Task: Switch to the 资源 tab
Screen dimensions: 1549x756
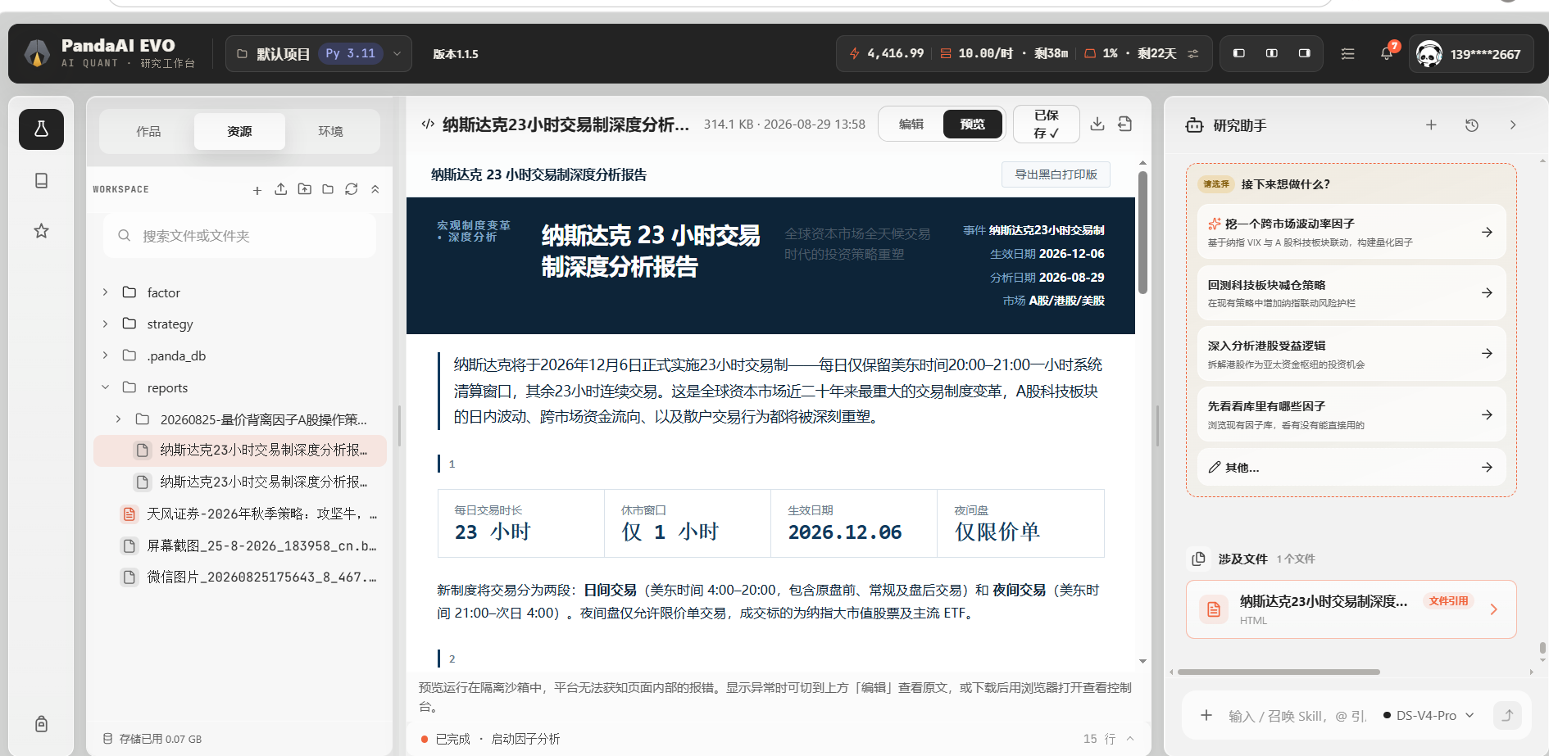Action: [x=239, y=131]
